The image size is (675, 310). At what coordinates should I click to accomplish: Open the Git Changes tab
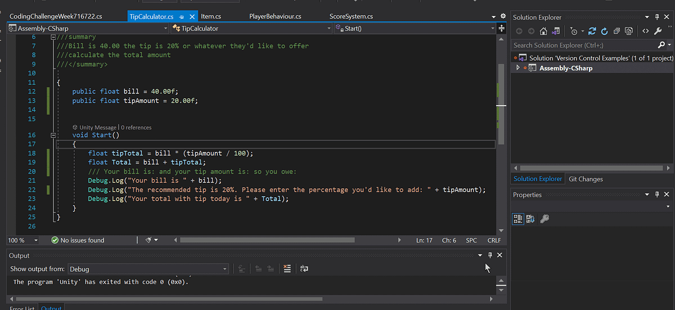586,179
